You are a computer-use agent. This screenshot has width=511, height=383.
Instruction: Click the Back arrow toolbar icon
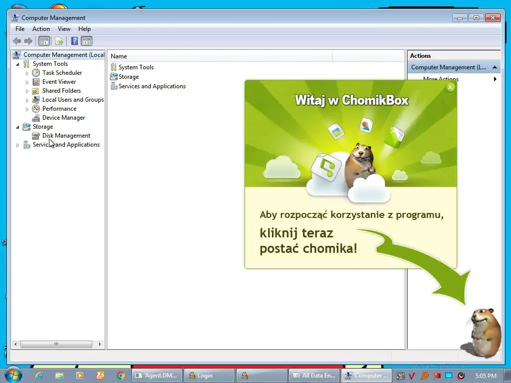tap(17, 41)
